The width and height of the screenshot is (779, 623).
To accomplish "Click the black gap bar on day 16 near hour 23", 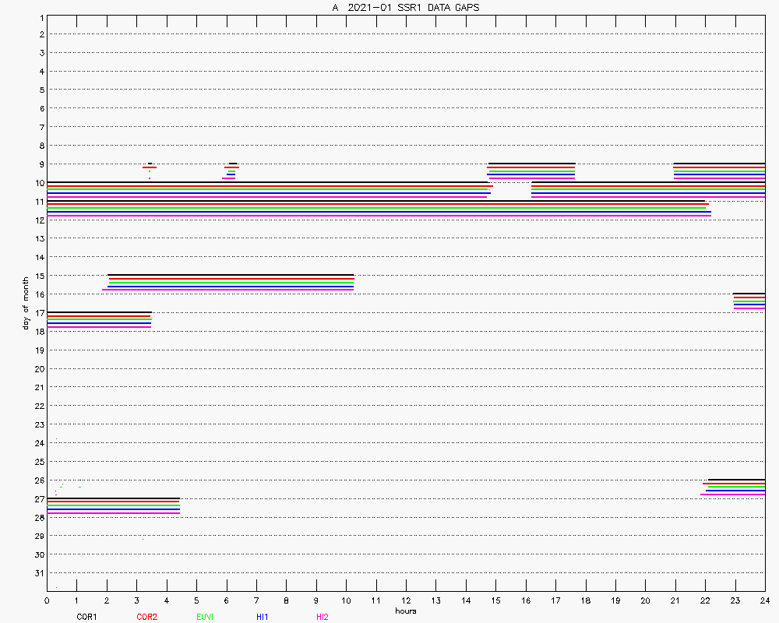I will pos(749,294).
